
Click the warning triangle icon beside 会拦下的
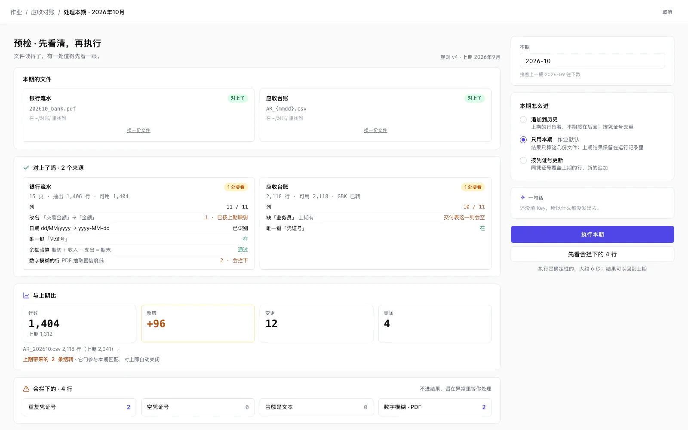click(26, 389)
